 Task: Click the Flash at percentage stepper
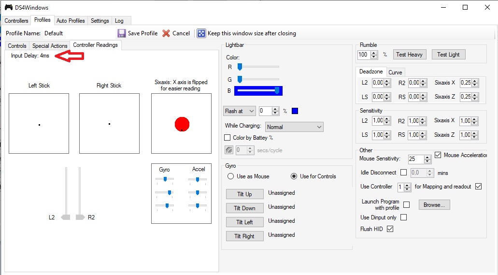point(275,111)
